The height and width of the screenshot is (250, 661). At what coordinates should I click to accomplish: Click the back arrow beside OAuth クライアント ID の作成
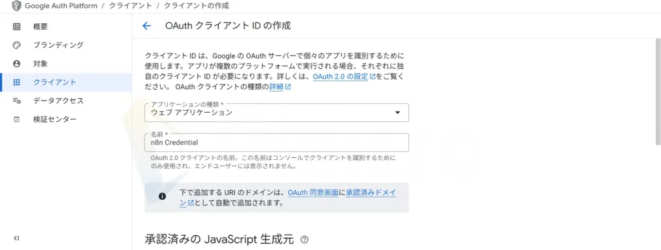pos(147,26)
